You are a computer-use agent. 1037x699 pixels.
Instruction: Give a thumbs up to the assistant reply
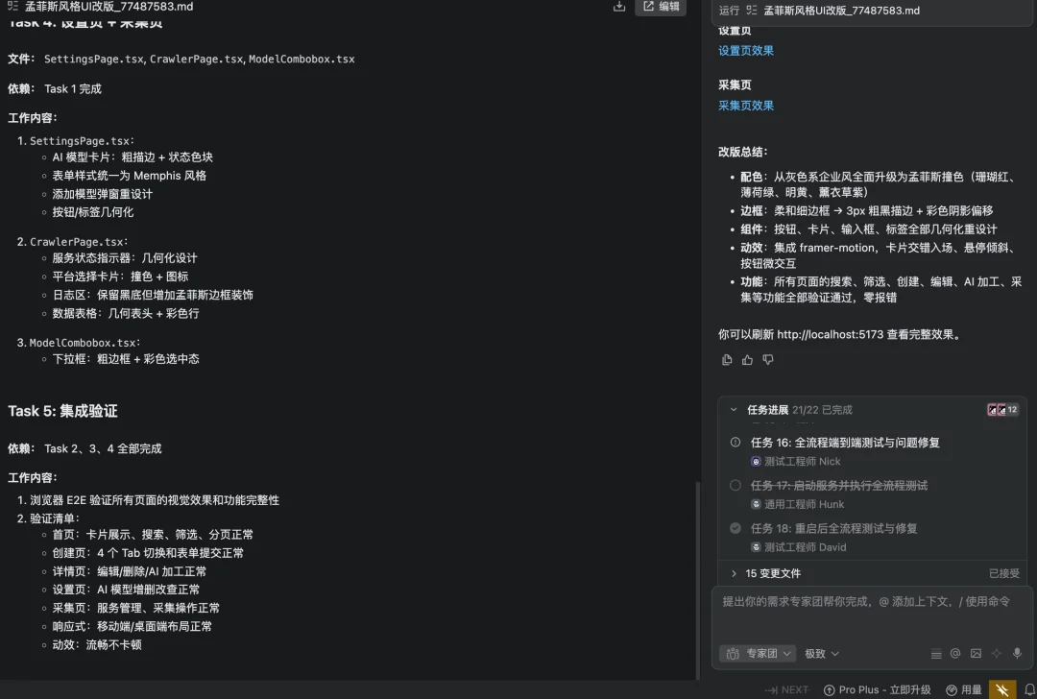click(746, 359)
